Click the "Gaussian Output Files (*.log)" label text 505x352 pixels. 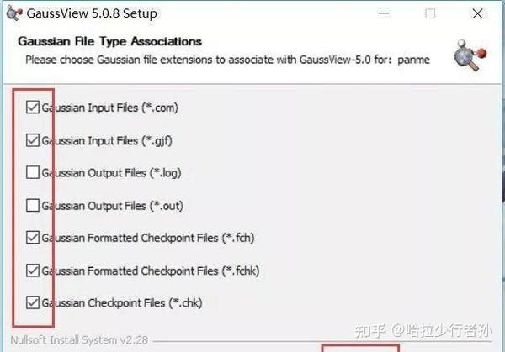tap(111, 173)
